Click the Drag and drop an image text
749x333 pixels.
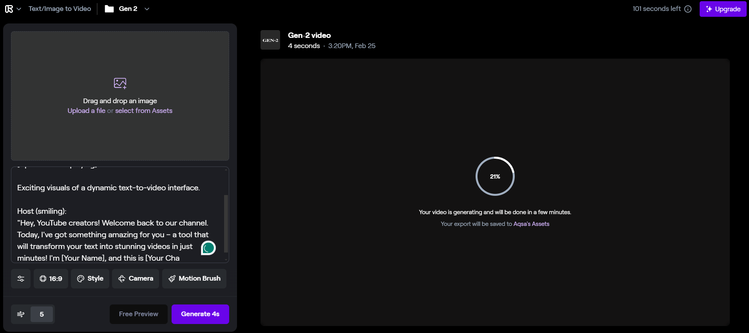click(120, 101)
